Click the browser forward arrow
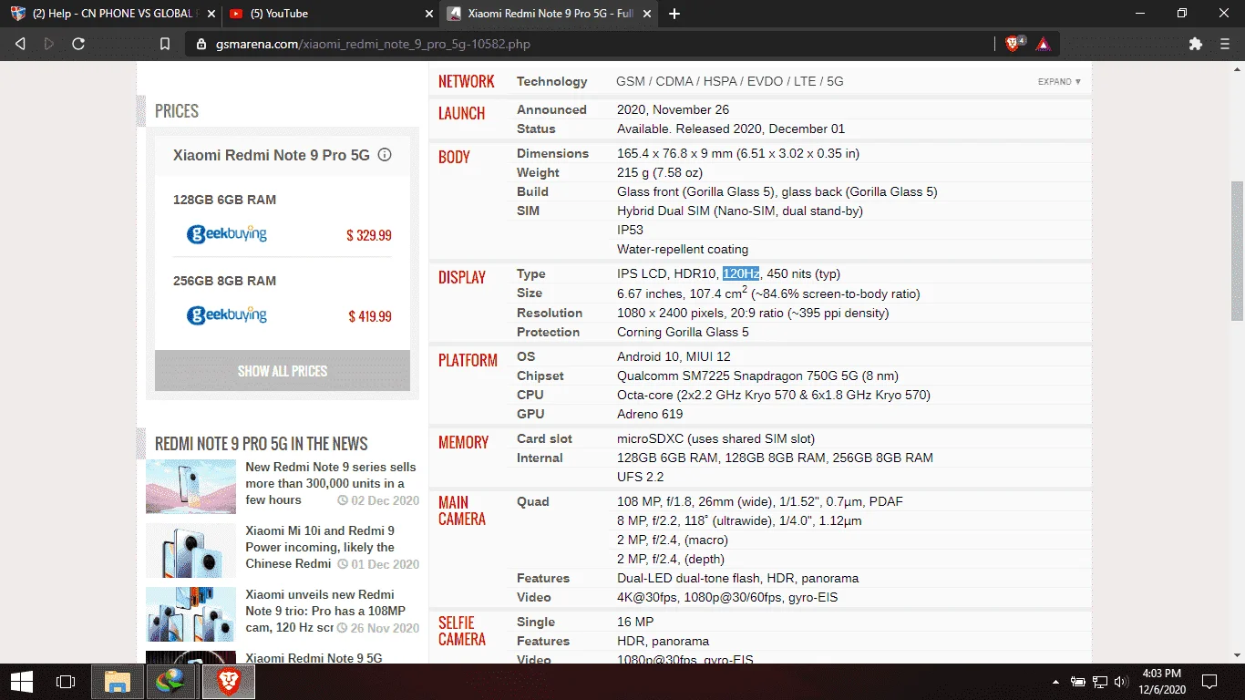 (x=49, y=44)
